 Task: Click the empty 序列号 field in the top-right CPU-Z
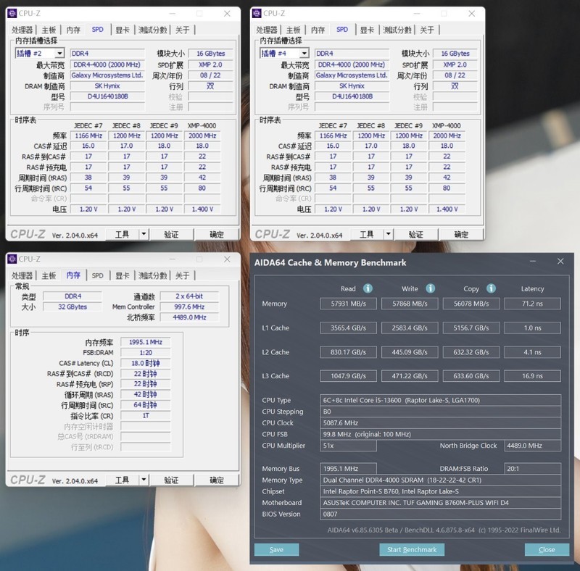(352, 107)
